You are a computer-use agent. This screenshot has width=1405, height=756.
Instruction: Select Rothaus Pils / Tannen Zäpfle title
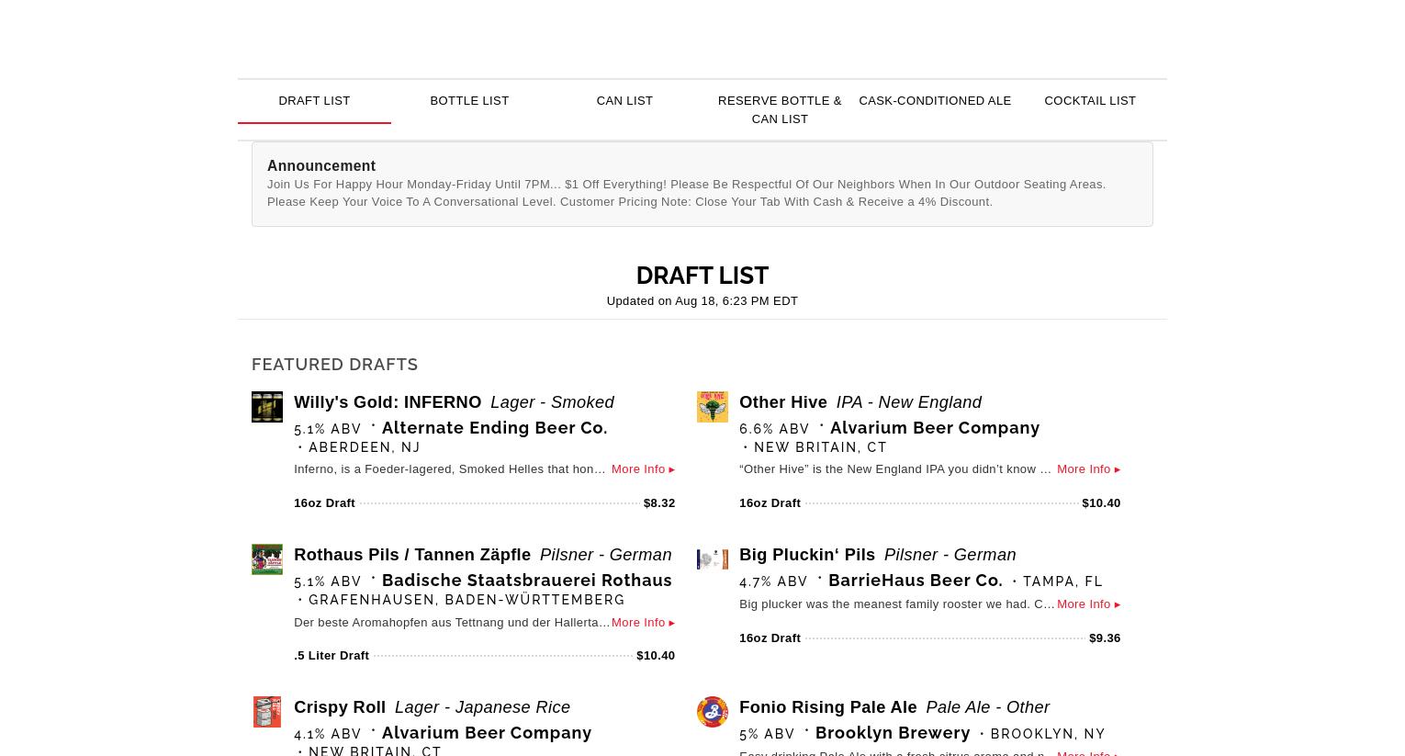pos(412,555)
